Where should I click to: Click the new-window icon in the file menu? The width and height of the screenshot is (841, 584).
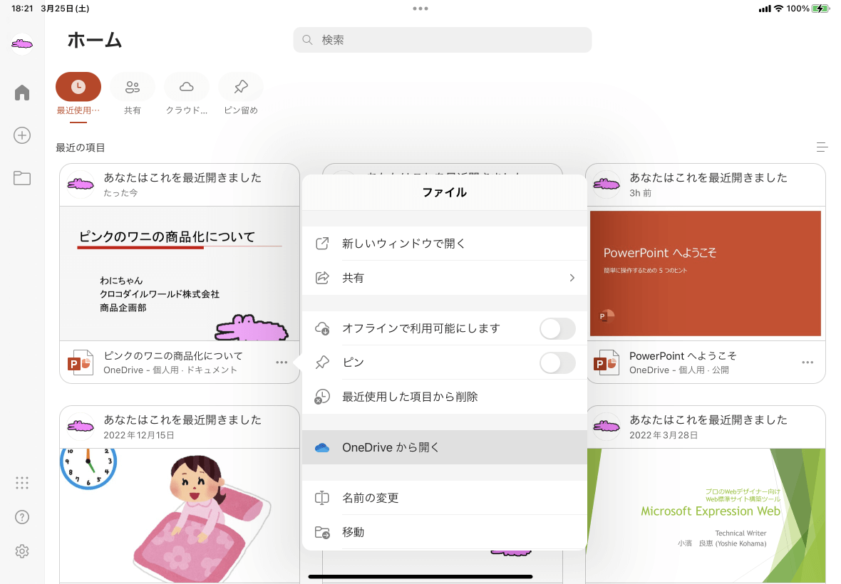click(322, 244)
